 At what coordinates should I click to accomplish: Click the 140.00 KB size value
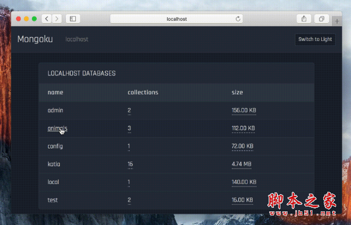point(244,182)
